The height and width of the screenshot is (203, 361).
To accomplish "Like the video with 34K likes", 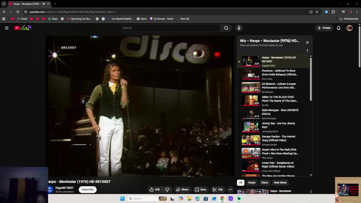I will (155, 189).
